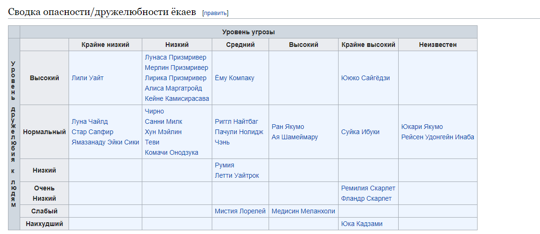Click the Крайне высокий column header

[x=368, y=45]
